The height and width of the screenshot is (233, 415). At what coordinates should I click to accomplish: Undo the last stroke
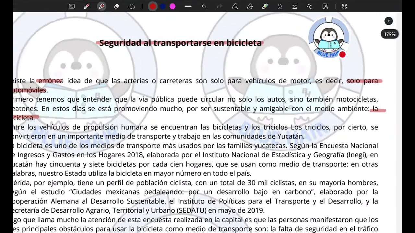pos(204,6)
